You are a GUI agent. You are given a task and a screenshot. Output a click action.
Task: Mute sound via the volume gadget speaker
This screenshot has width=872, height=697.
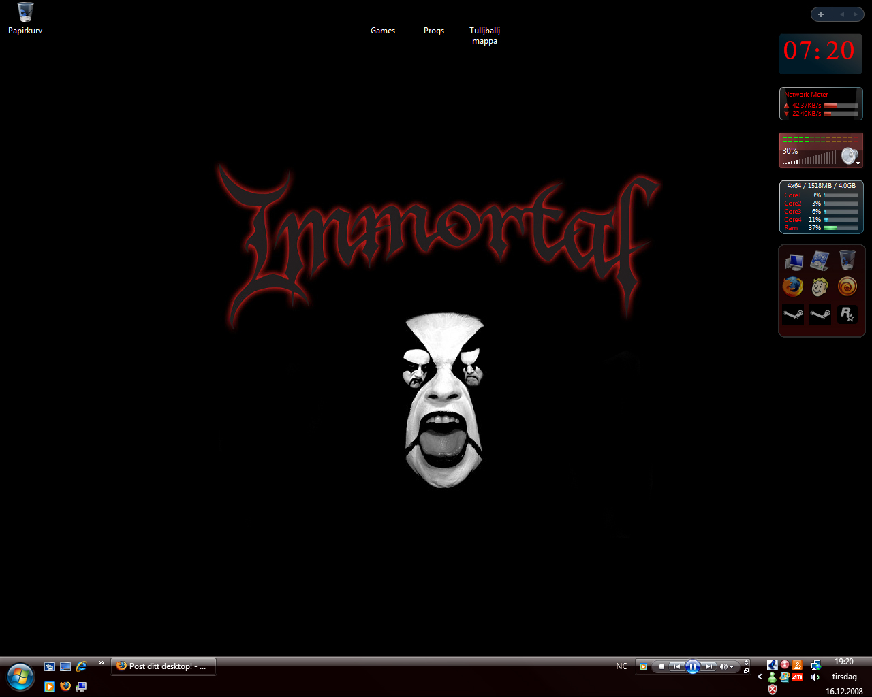pyautogui.click(x=849, y=156)
